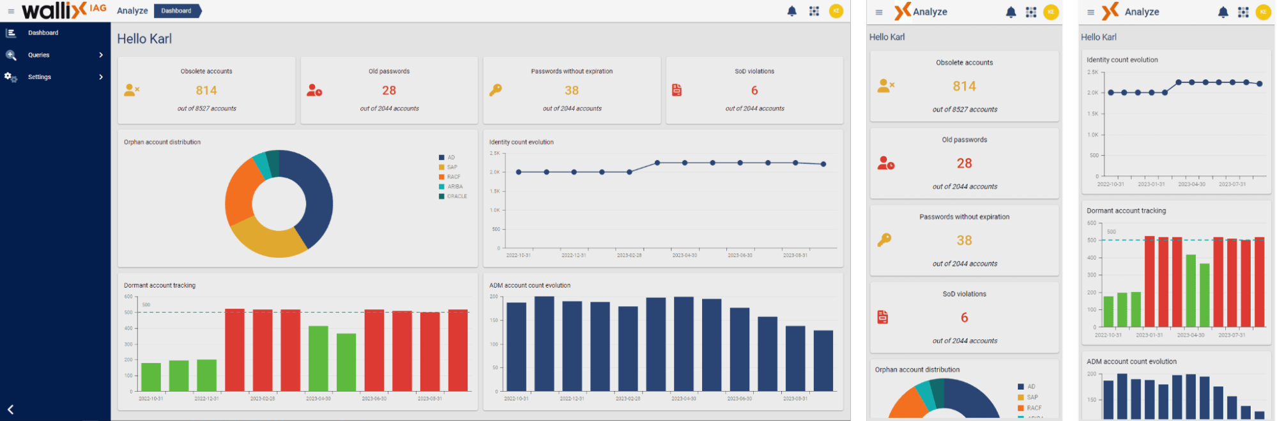Screen dimensions: 1277x421
Task: Click the key icon in middle mobile view
Action: pyautogui.click(x=885, y=240)
